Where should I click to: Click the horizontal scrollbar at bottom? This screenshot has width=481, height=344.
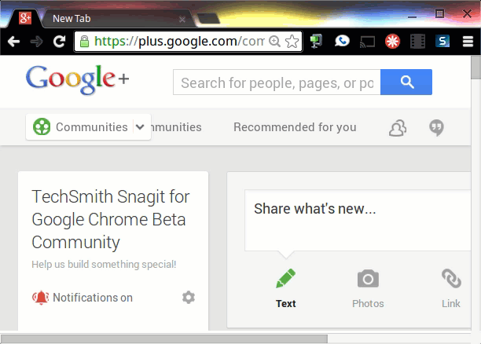coord(163,339)
